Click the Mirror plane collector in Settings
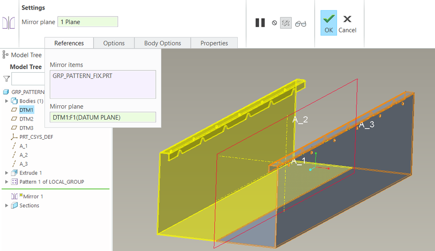This screenshot has width=435, height=251. click(x=88, y=22)
